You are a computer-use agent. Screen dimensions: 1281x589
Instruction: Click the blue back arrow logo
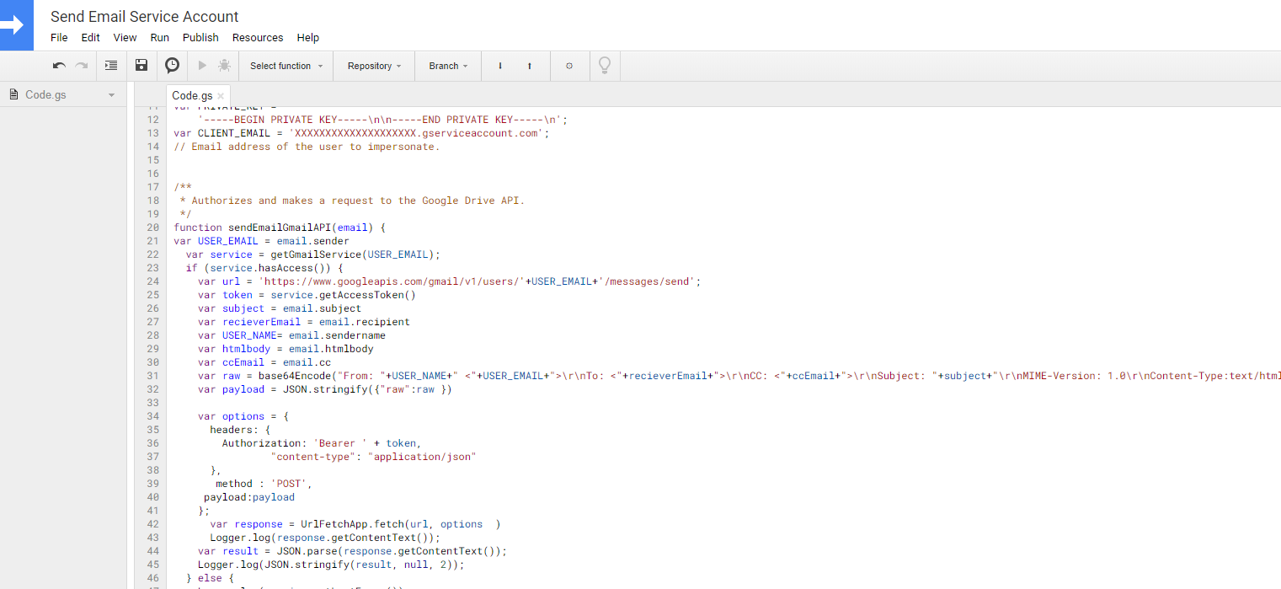coord(16,25)
